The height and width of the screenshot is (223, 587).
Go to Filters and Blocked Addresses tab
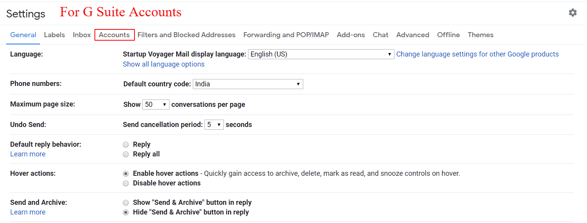coord(186,35)
